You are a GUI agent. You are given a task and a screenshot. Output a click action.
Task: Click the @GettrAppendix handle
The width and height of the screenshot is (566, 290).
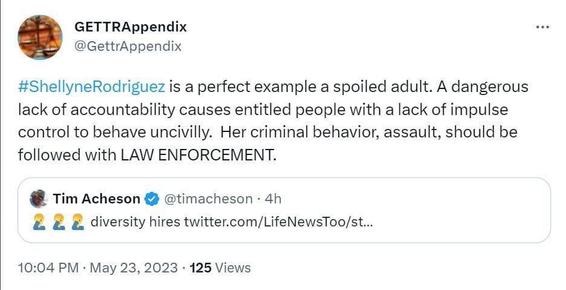tap(127, 46)
